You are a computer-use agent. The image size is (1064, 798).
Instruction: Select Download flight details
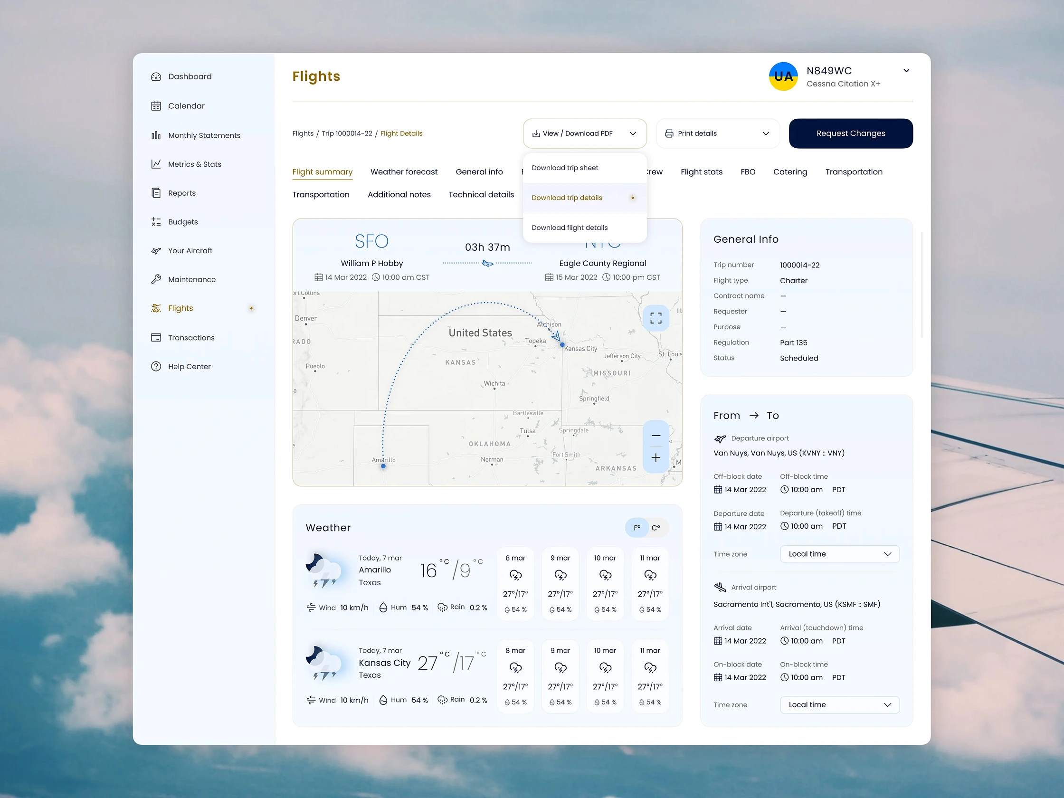(x=584, y=228)
